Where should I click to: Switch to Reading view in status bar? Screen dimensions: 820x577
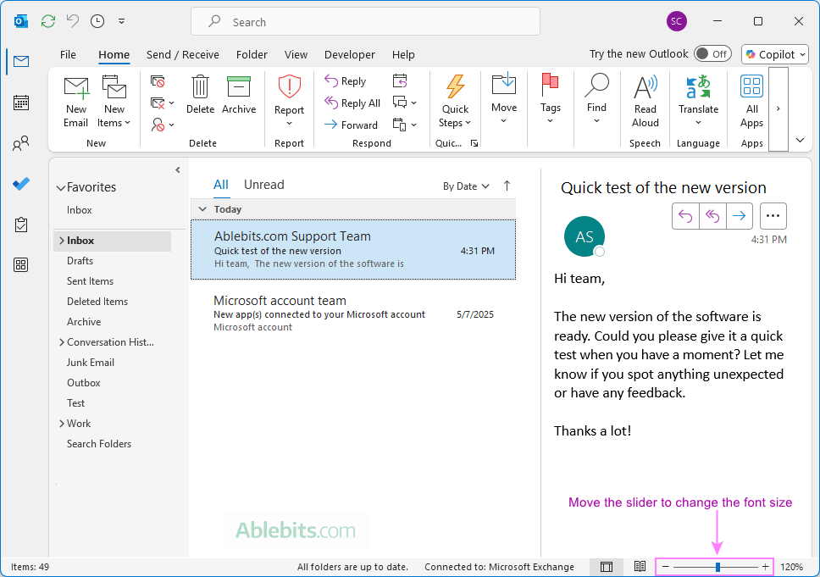640,567
